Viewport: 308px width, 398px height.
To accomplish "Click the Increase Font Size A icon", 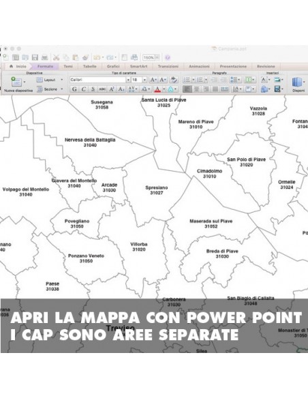I will coord(153,80).
